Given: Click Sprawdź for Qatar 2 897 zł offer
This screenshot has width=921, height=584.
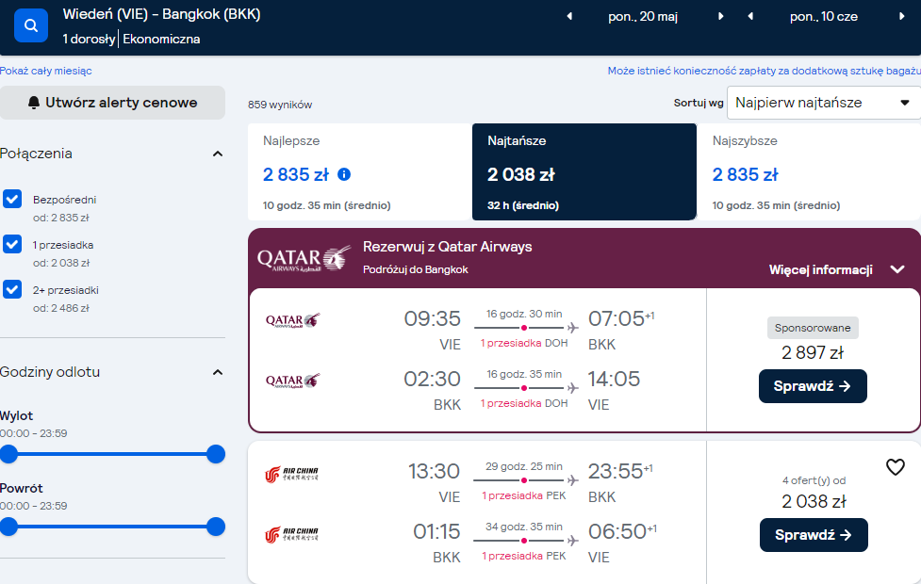Looking at the screenshot, I should (x=813, y=386).
